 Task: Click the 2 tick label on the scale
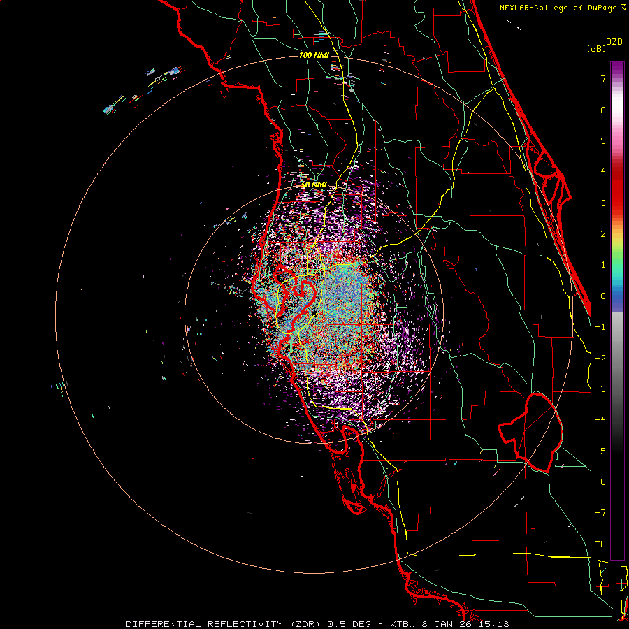[x=603, y=234]
